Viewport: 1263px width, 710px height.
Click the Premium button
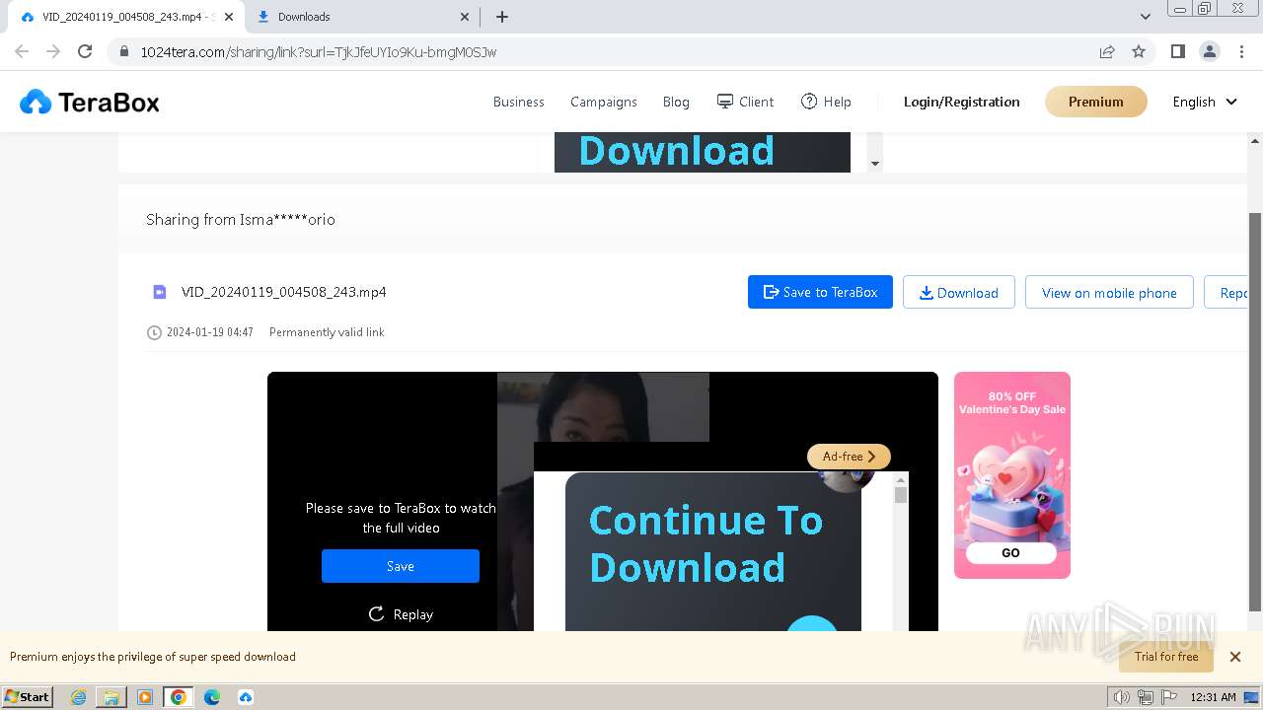(1096, 102)
